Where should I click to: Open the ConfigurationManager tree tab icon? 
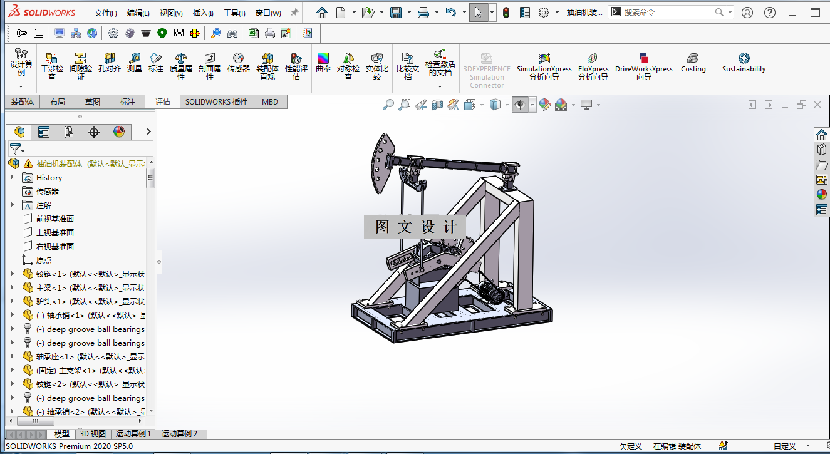pos(69,132)
